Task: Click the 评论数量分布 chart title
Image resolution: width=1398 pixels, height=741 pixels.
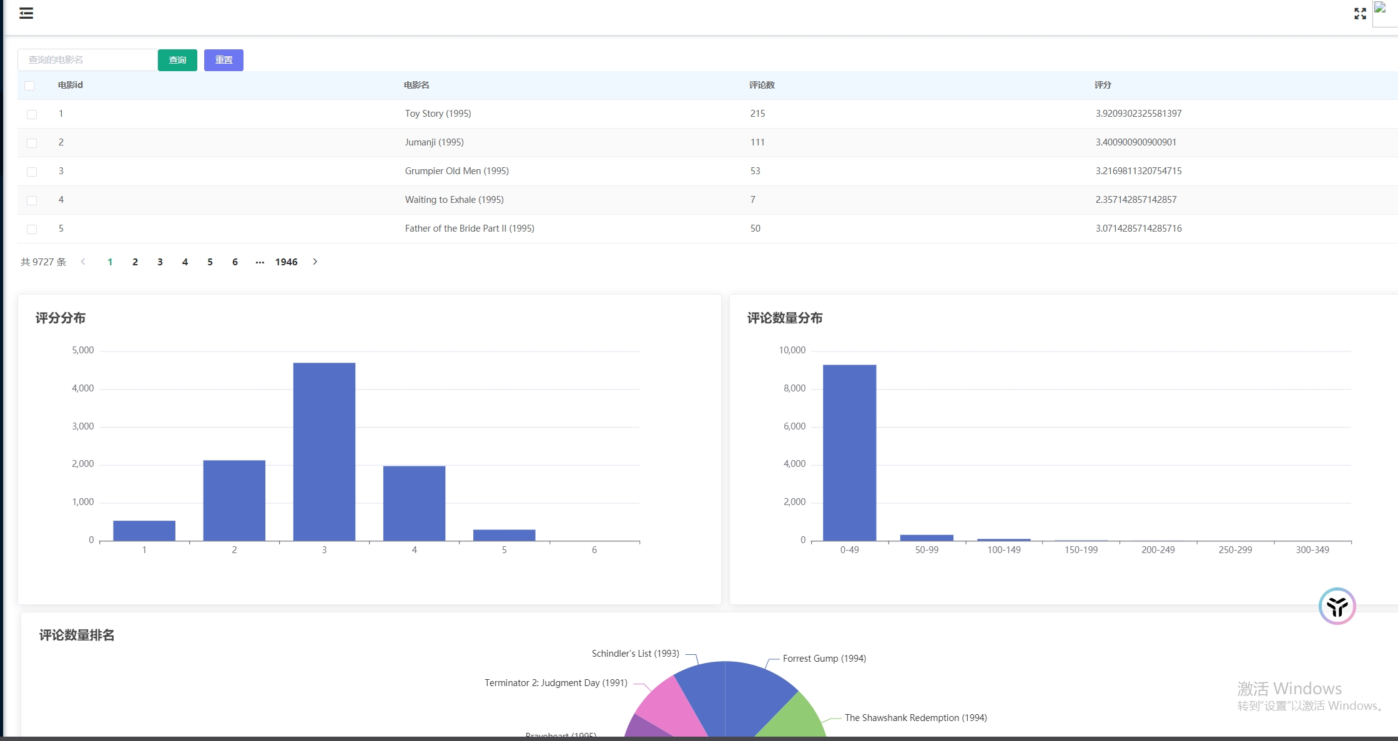Action: (x=785, y=318)
